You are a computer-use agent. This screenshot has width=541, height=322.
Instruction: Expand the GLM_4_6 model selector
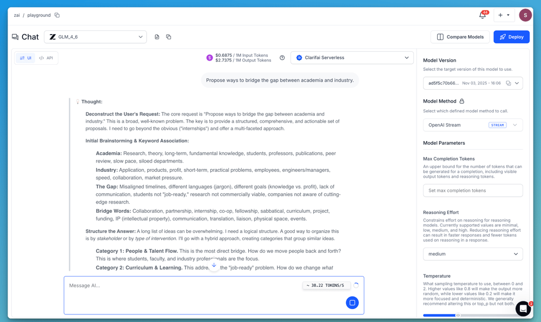click(x=95, y=37)
